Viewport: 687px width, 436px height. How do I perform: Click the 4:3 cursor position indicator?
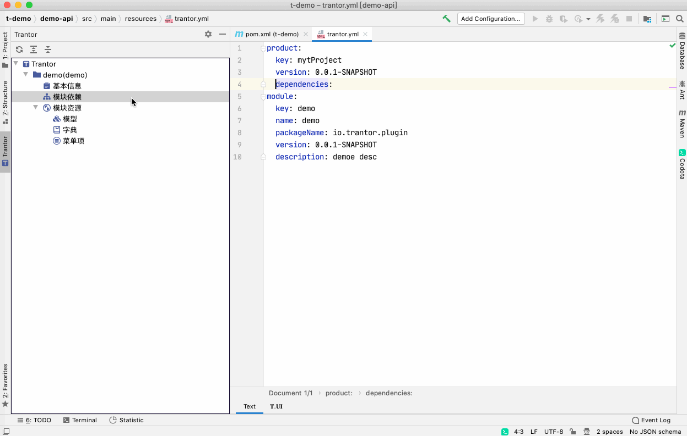pos(518,432)
